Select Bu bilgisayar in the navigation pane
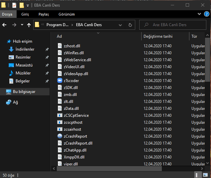Viewport: 211px width, 178px height. point(24,92)
